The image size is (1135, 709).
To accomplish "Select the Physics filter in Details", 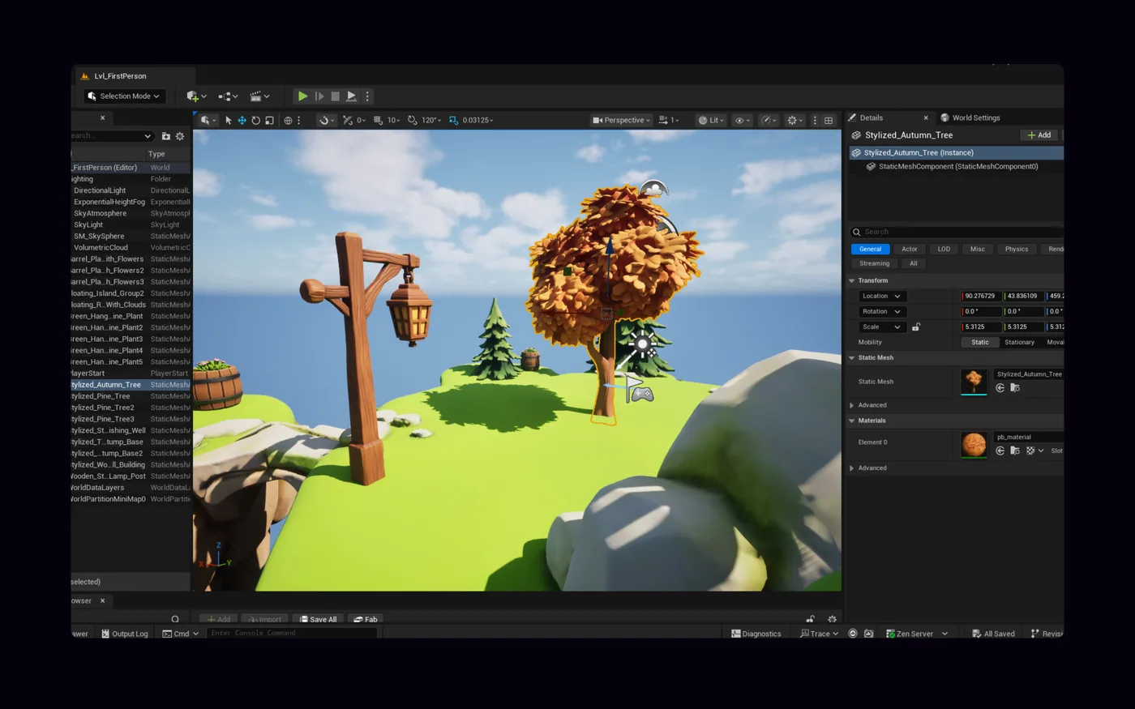I will [1017, 249].
